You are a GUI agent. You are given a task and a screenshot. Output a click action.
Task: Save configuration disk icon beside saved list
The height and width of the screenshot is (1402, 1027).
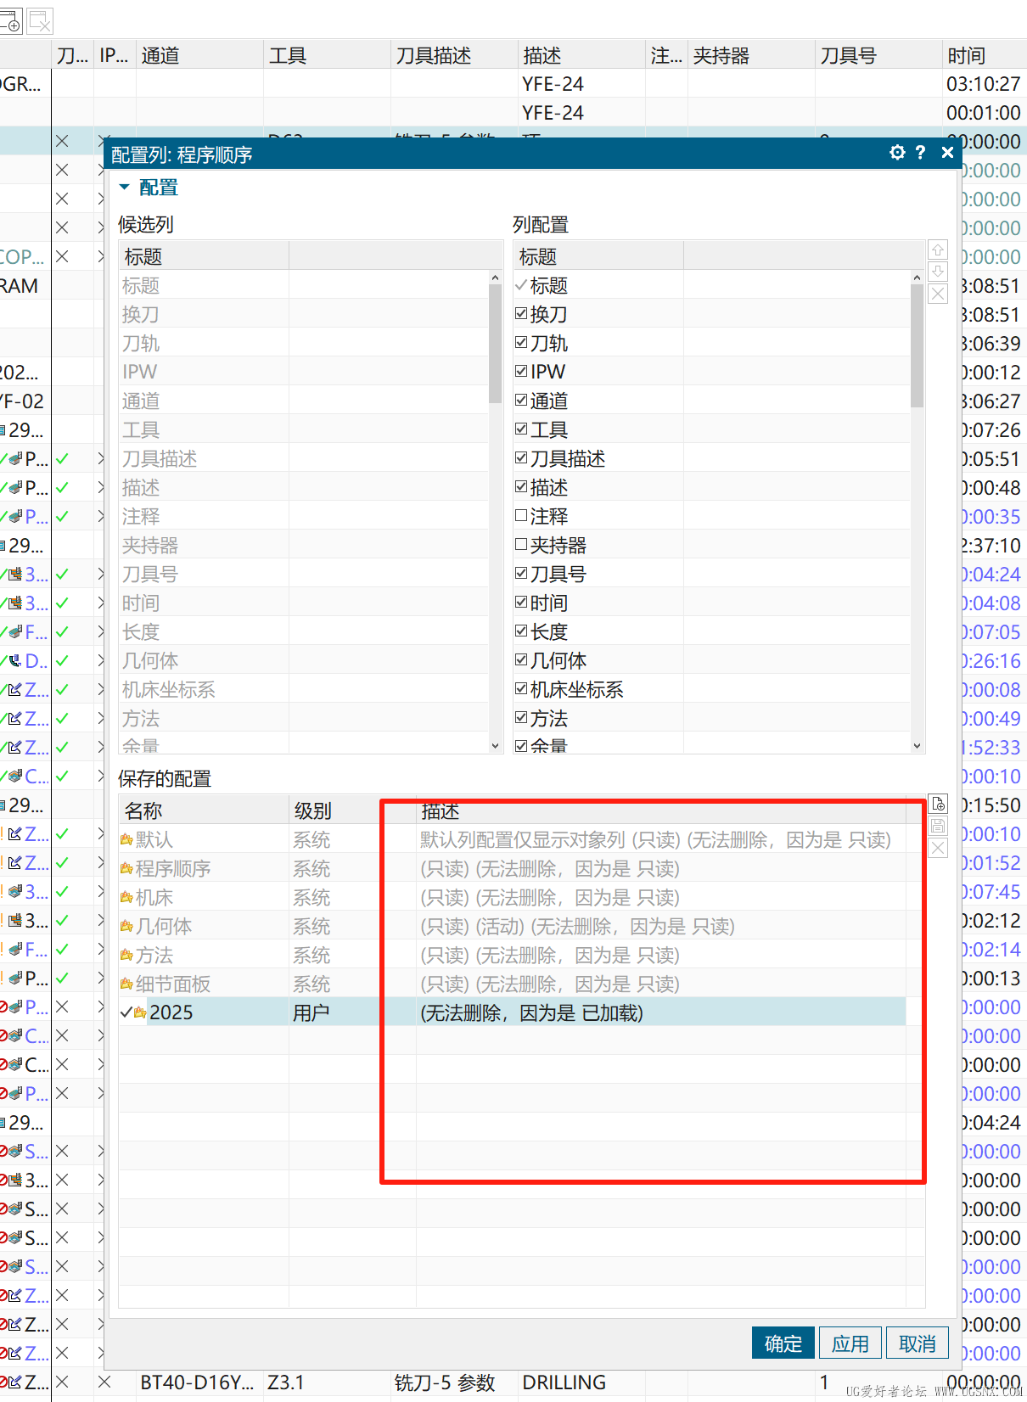(938, 826)
